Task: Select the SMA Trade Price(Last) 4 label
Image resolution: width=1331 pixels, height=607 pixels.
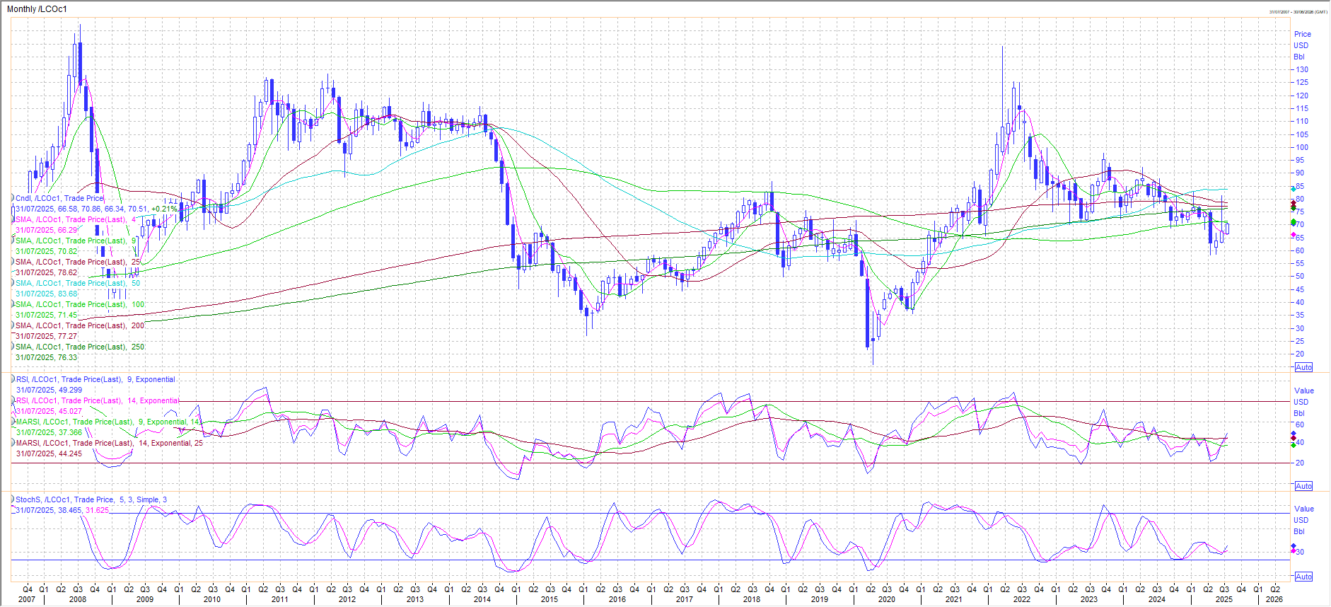Action: (76, 219)
